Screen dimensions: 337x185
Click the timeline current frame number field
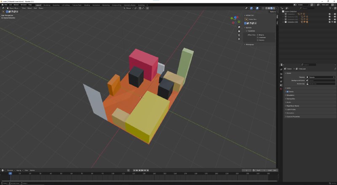tap(246, 170)
